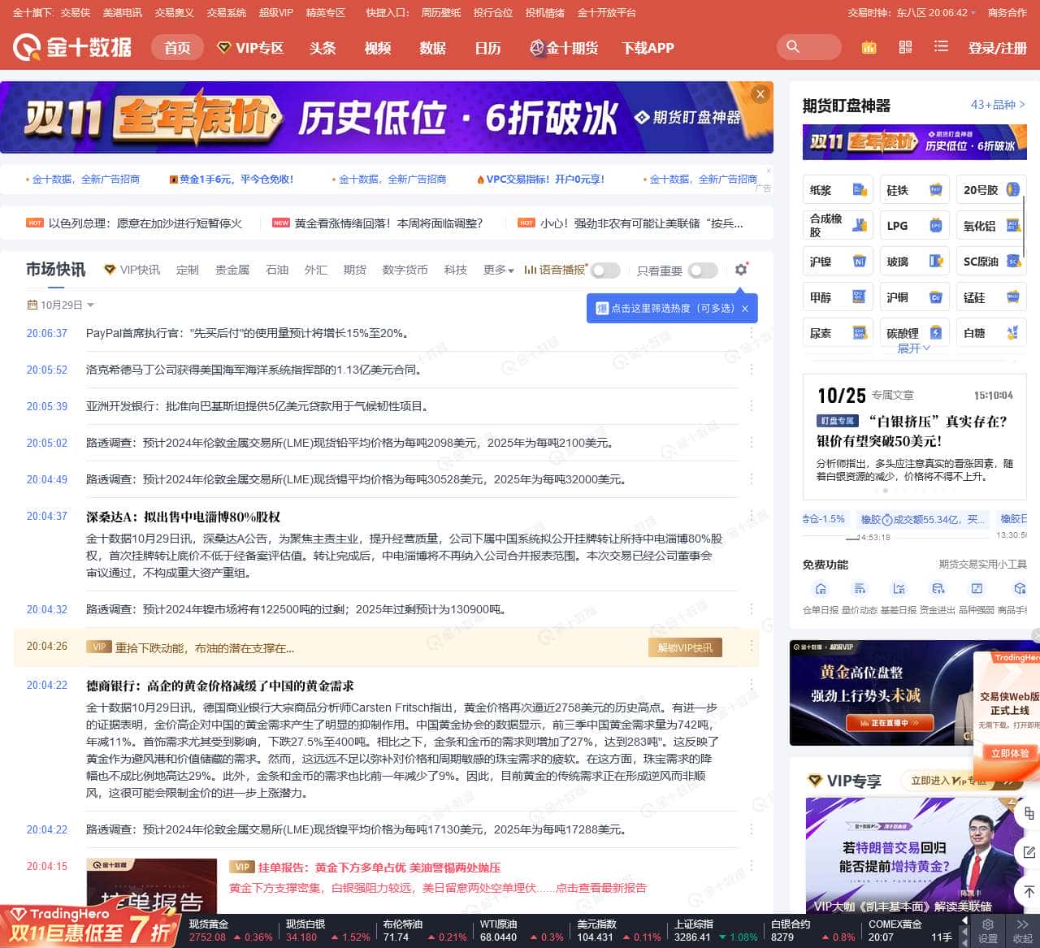The height and width of the screenshot is (948, 1040).
Task: Open options for the 洛克希德马丁 news row
Action: click(x=751, y=370)
